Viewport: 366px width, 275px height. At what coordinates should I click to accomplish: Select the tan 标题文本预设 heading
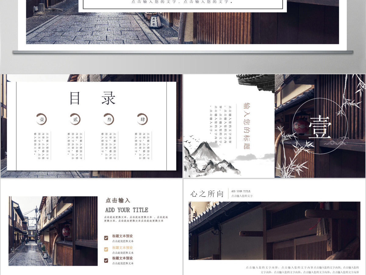(x=122, y=248)
